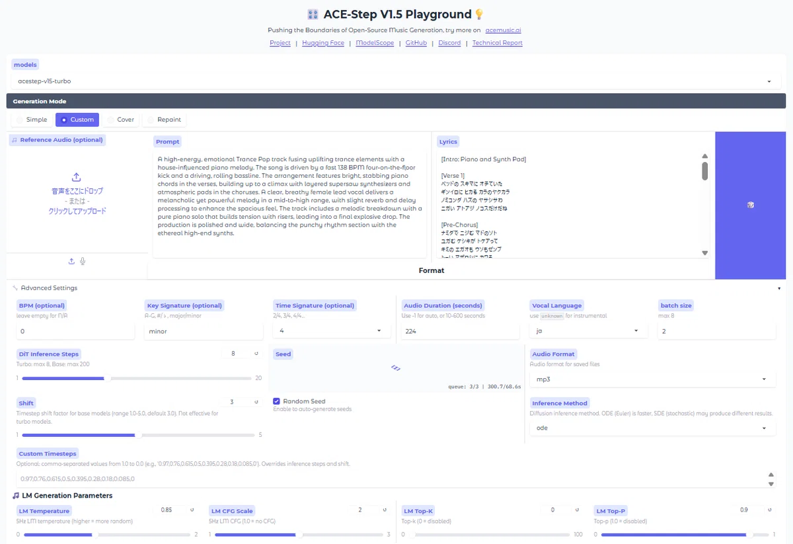
Task: Open the Technical Report link
Action: point(498,43)
